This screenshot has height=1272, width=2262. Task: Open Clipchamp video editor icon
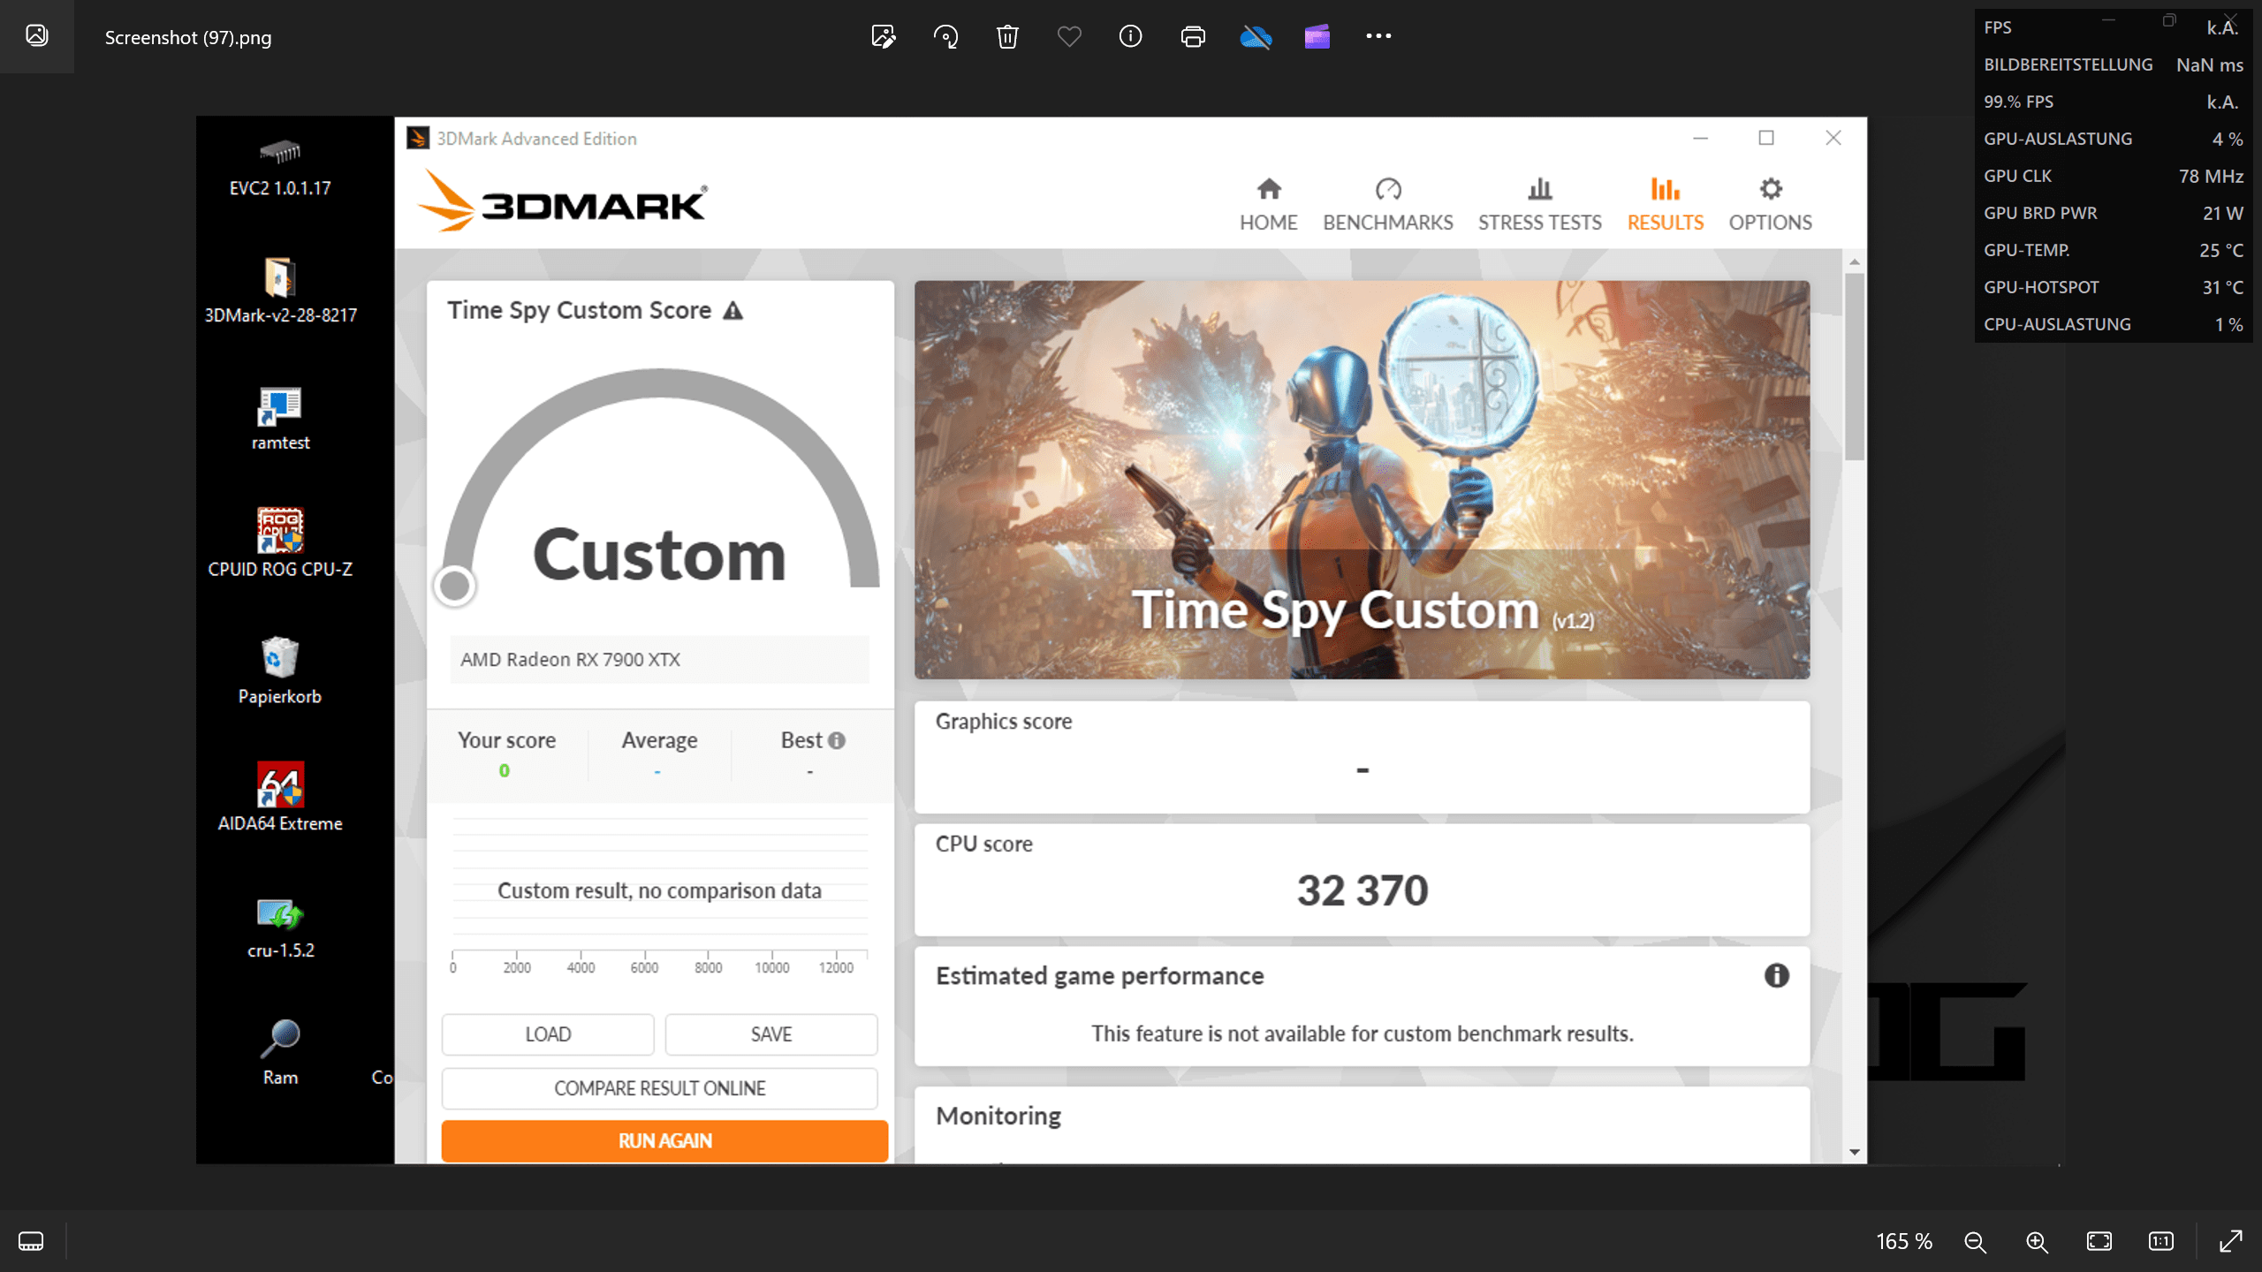click(1317, 36)
